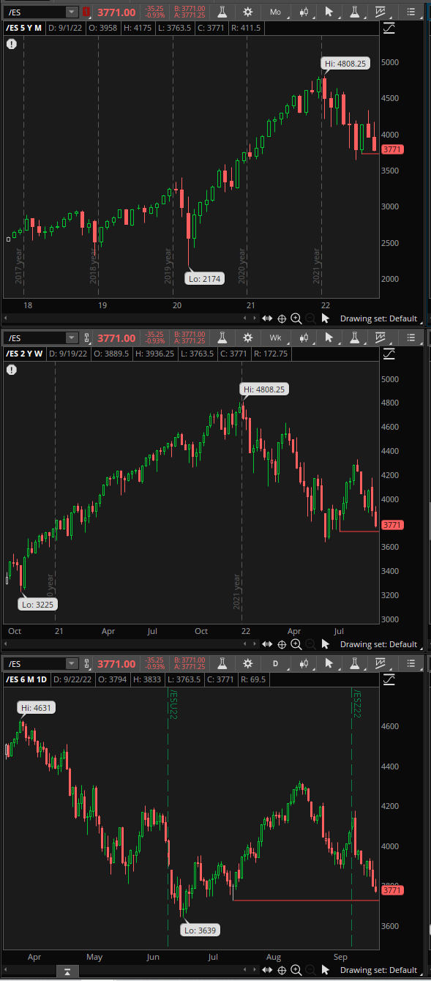Click Lo: 3225 bubble on weekly chart
The image size is (431, 981).
tap(38, 605)
